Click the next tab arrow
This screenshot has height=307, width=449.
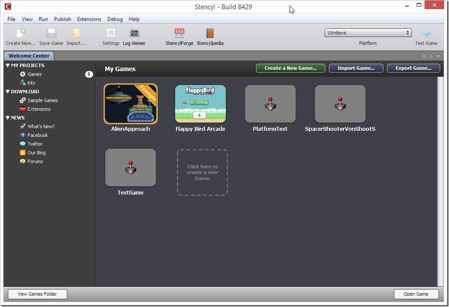click(431, 56)
